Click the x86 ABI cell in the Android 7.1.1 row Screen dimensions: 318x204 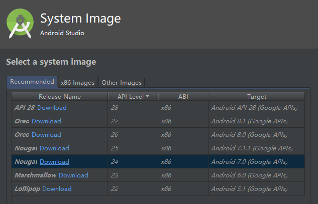point(183,148)
